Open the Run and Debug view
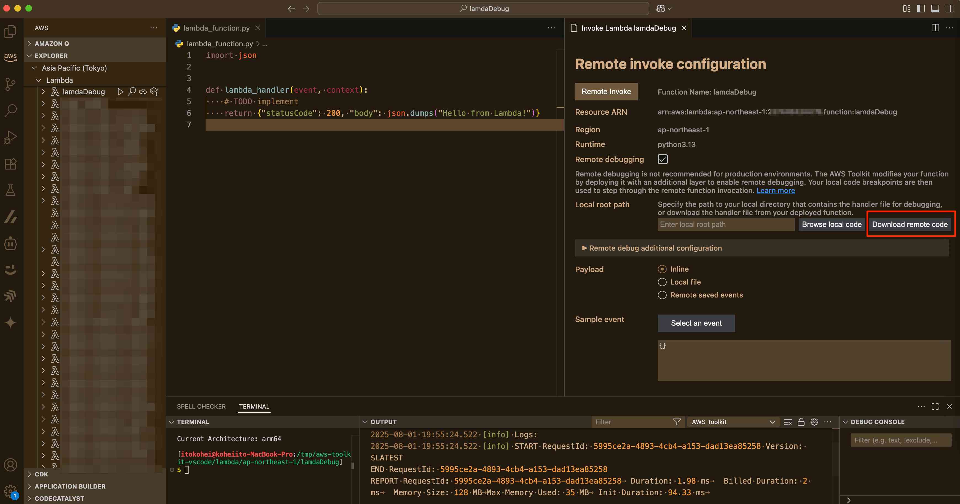This screenshot has width=960, height=504. click(x=10, y=137)
